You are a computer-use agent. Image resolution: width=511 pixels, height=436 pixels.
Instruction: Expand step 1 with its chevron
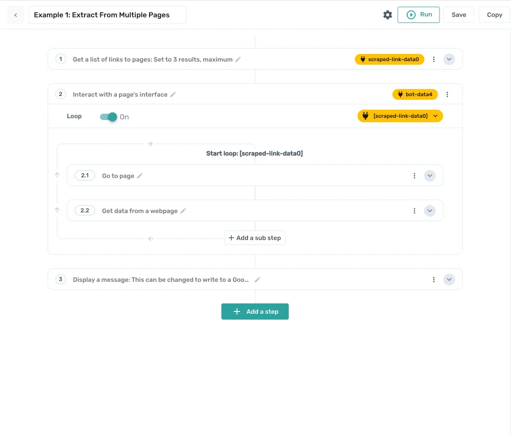pyautogui.click(x=449, y=59)
